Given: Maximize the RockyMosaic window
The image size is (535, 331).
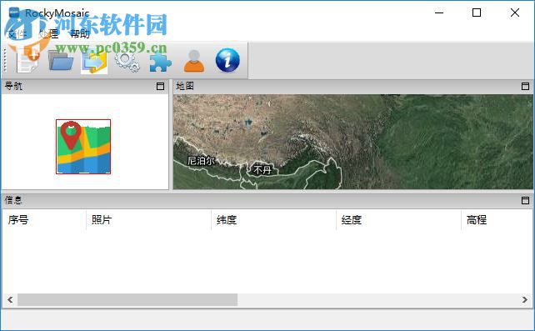Looking at the screenshot, I should coord(477,13).
